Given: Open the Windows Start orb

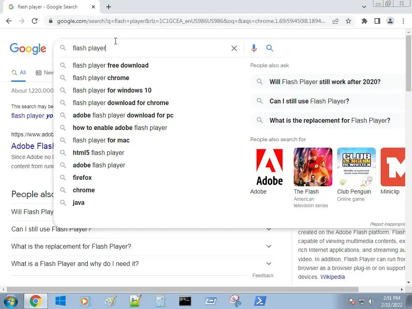Looking at the screenshot, I should [11, 301].
